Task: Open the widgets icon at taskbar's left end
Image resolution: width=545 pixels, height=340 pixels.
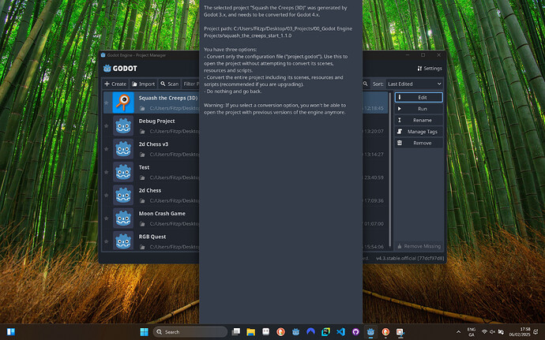Action: pos(11,332)
